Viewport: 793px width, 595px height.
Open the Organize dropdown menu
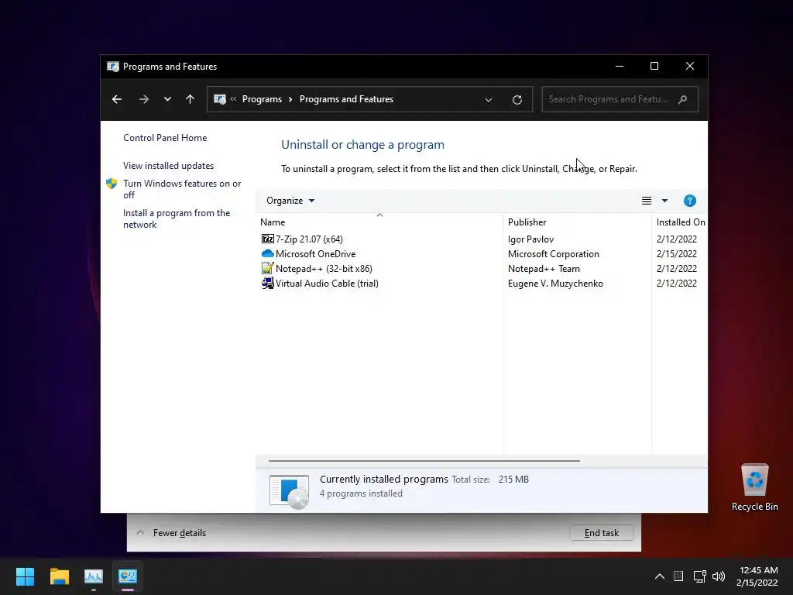pyautogui.click(x=290, y=201)
